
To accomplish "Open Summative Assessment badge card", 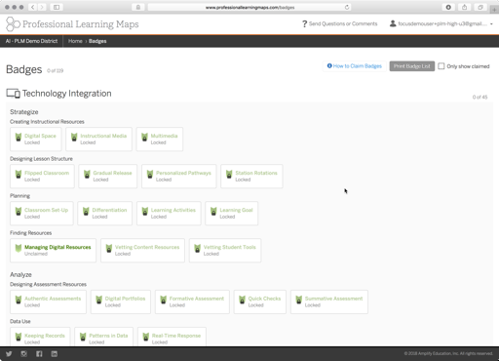I will click(329, 301).
